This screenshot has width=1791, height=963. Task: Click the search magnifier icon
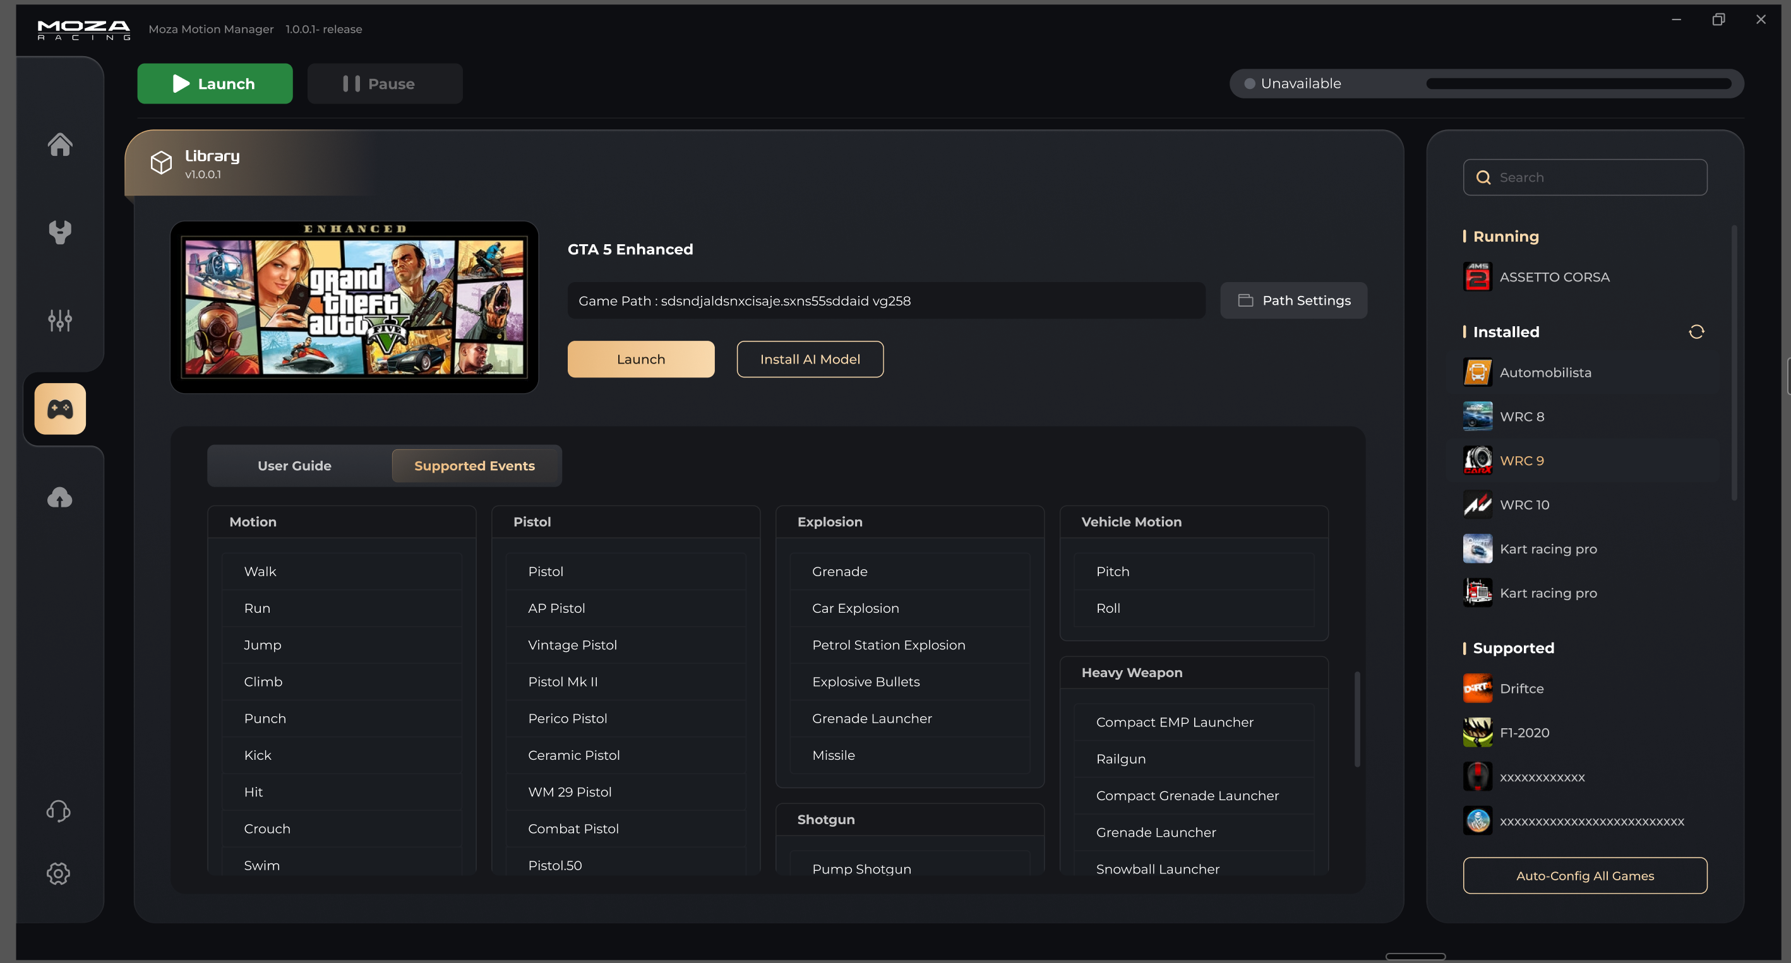tap(1483, 177)
